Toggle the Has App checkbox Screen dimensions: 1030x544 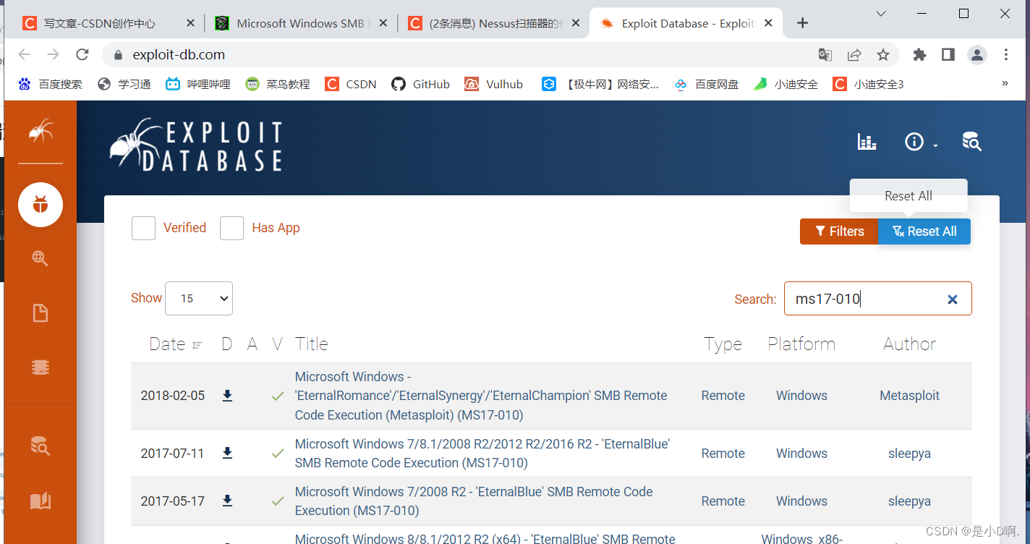click(231, 228)
